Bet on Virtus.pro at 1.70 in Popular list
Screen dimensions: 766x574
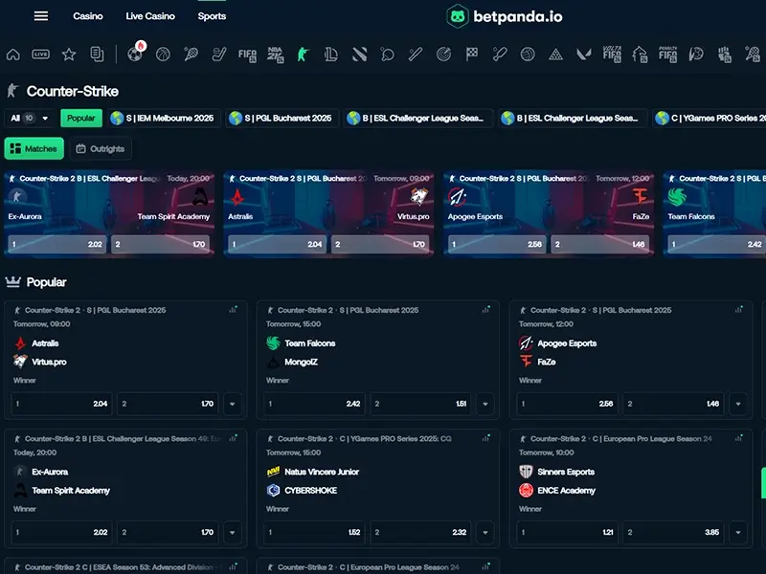[169, 404]
